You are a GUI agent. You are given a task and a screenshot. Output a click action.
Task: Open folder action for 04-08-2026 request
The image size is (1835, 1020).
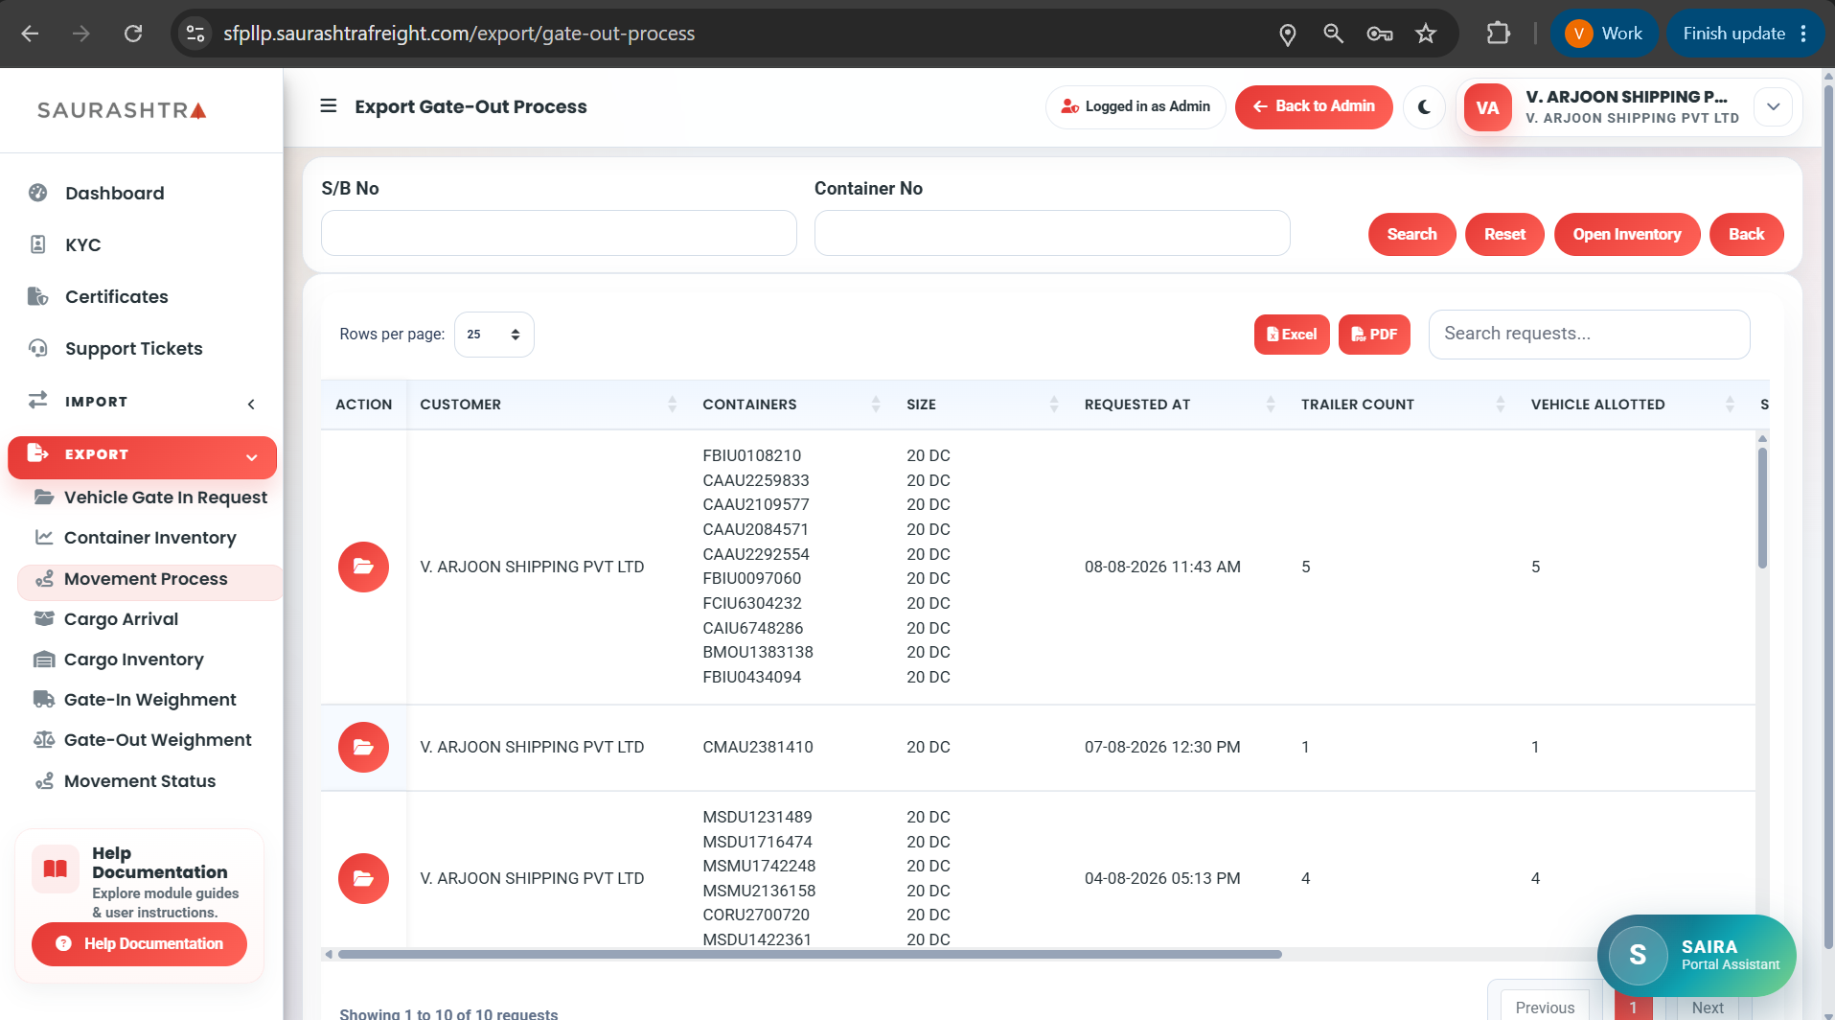[x=363, y=878]
